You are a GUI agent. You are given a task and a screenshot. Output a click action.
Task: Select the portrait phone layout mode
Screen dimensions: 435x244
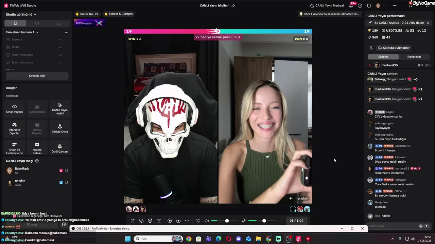click(15, 23)
